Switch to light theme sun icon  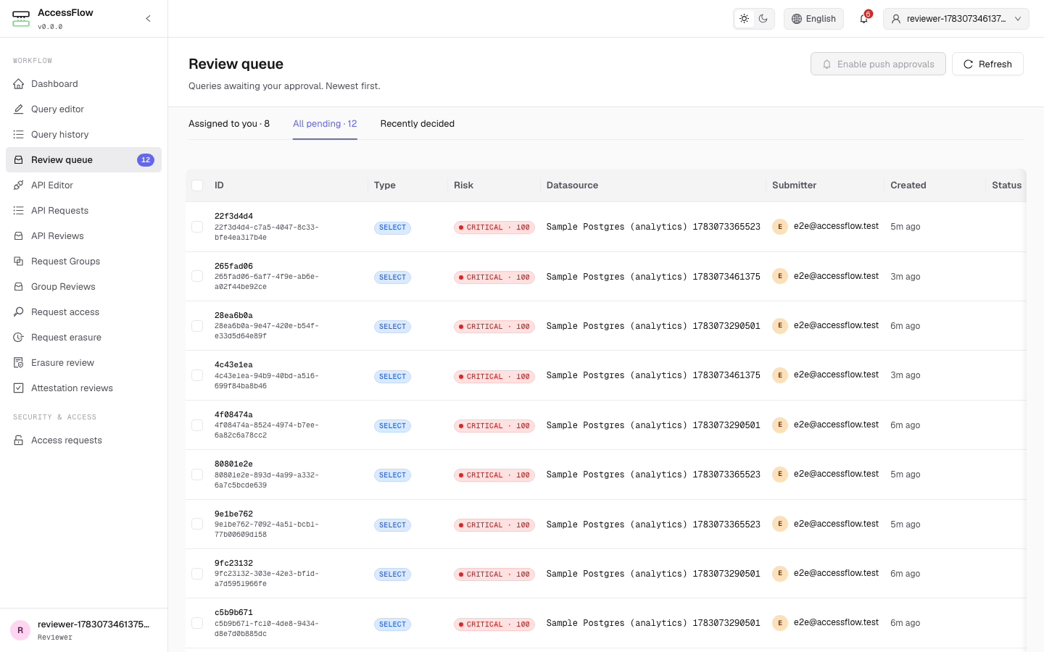click(744, 19)
